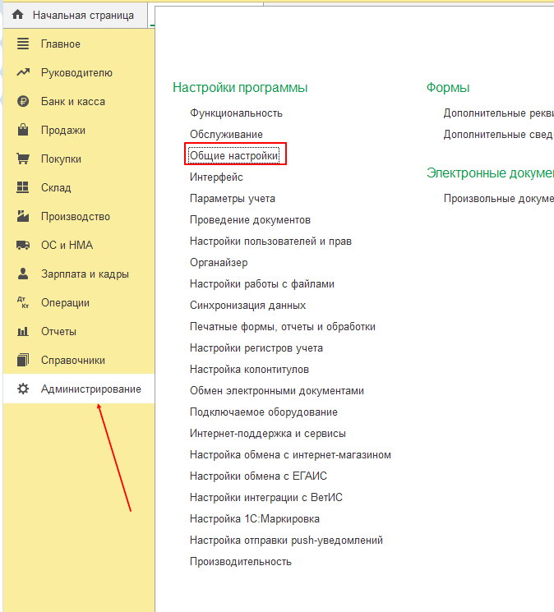
Task: Click the truck icon for ОС и НМА
Action: click(23, 245)
